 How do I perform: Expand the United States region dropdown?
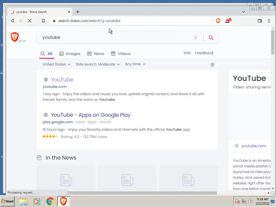click(x=57, y=64)
